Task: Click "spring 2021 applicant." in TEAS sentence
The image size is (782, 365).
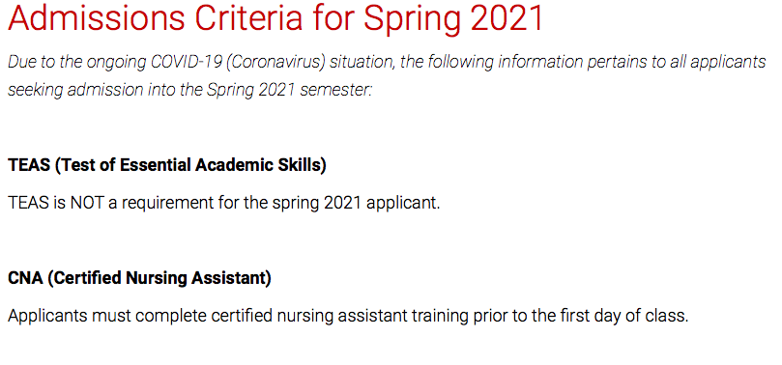Action: click(x=356, y=204)
